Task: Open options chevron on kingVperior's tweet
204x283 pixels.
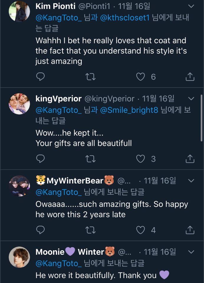Action: [x=191, y=98]
